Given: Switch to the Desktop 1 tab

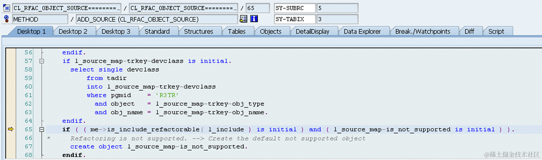Looking at the screenshot, I should [31, 31].
